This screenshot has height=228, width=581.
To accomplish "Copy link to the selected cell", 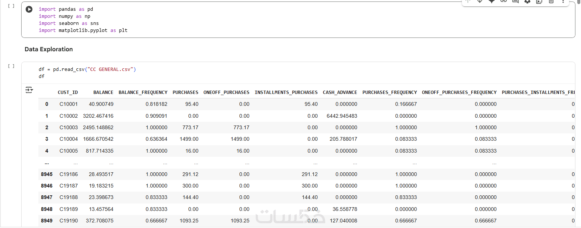I will click(x=504, y=1).
